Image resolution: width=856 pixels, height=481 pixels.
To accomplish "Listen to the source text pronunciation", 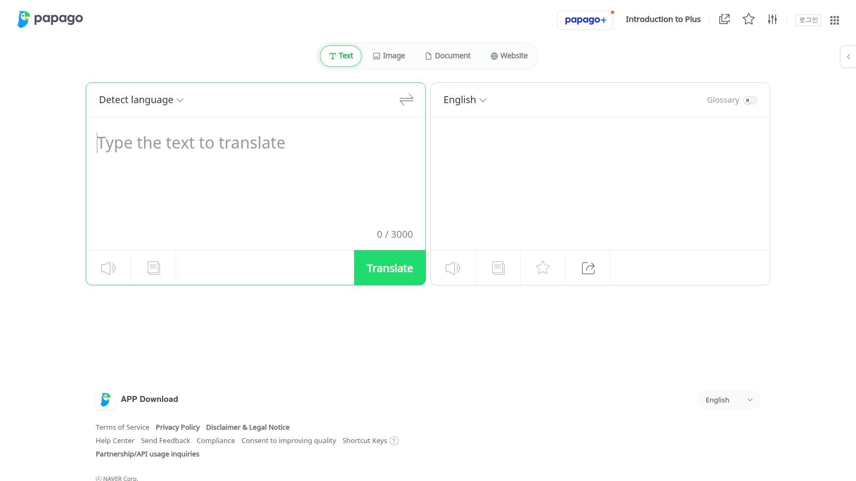I will pos(108,268).
